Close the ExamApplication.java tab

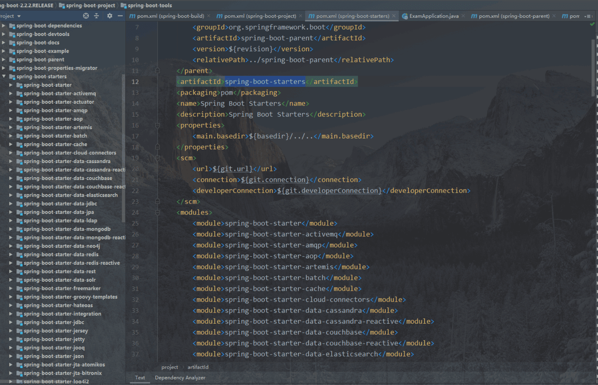[463, 16]
